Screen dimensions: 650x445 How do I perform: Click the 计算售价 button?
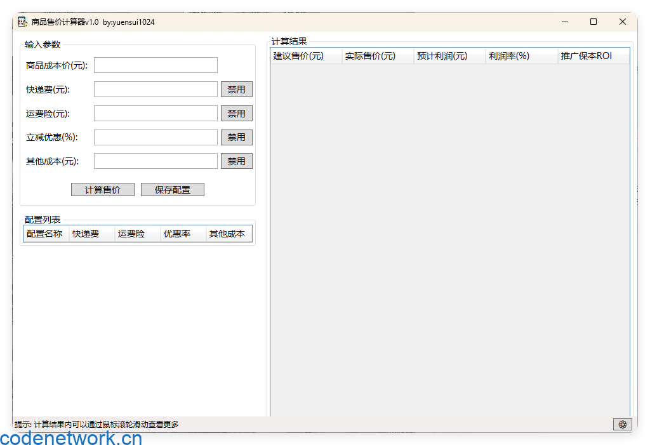pos(102,189)
